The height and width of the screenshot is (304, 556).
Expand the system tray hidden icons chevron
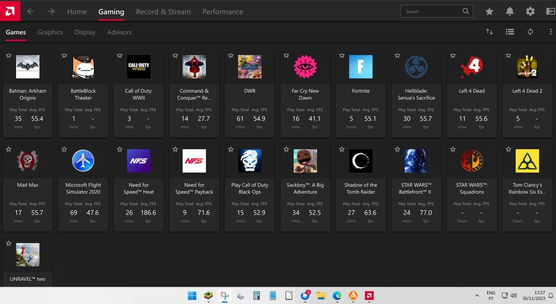pos(477,296)
